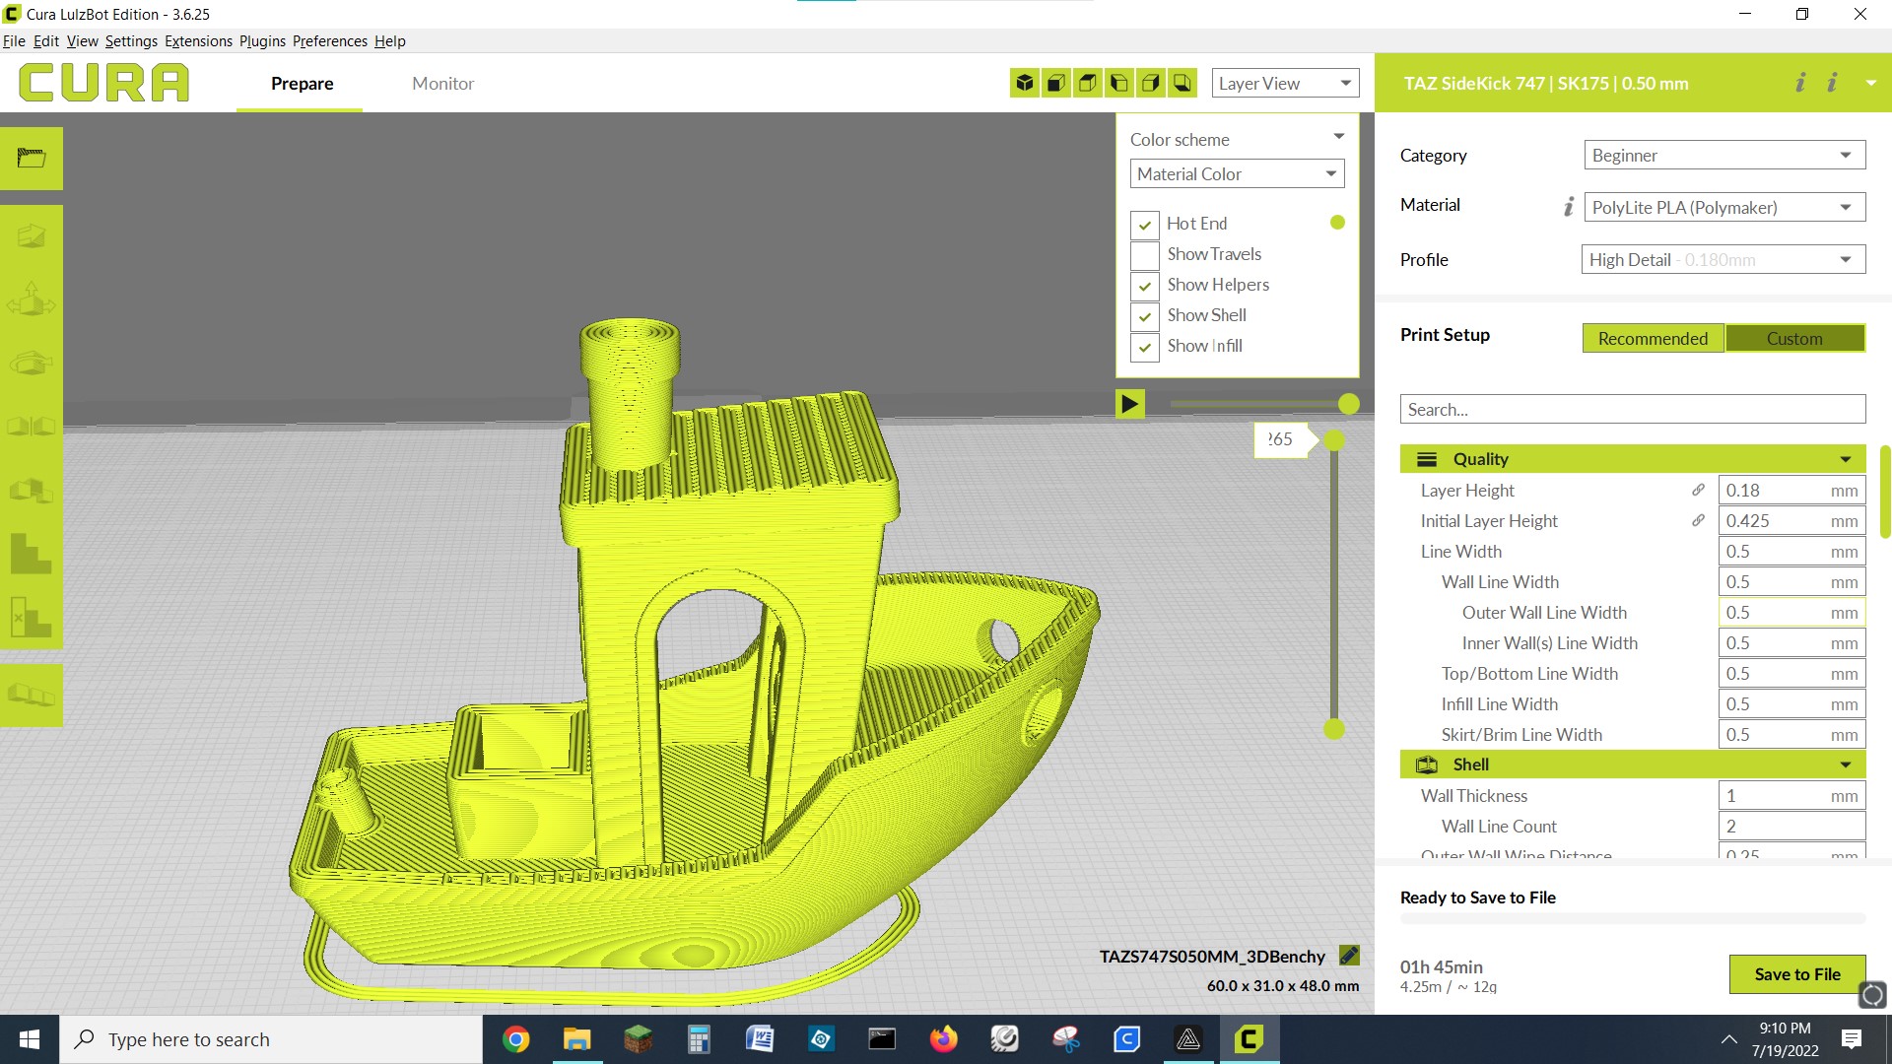Screen dimensions: 1892x1064
Task: Click the upper layer slider handle
Action: tap(1334, 440)
